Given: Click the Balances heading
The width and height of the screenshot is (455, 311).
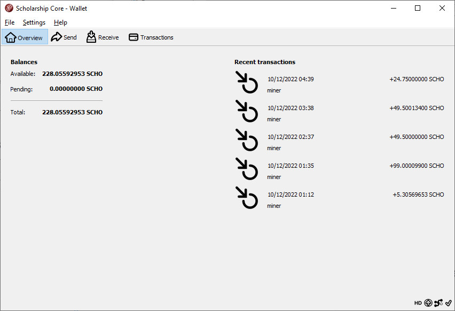Looking at the screenshot, I should tap(24, 62).
